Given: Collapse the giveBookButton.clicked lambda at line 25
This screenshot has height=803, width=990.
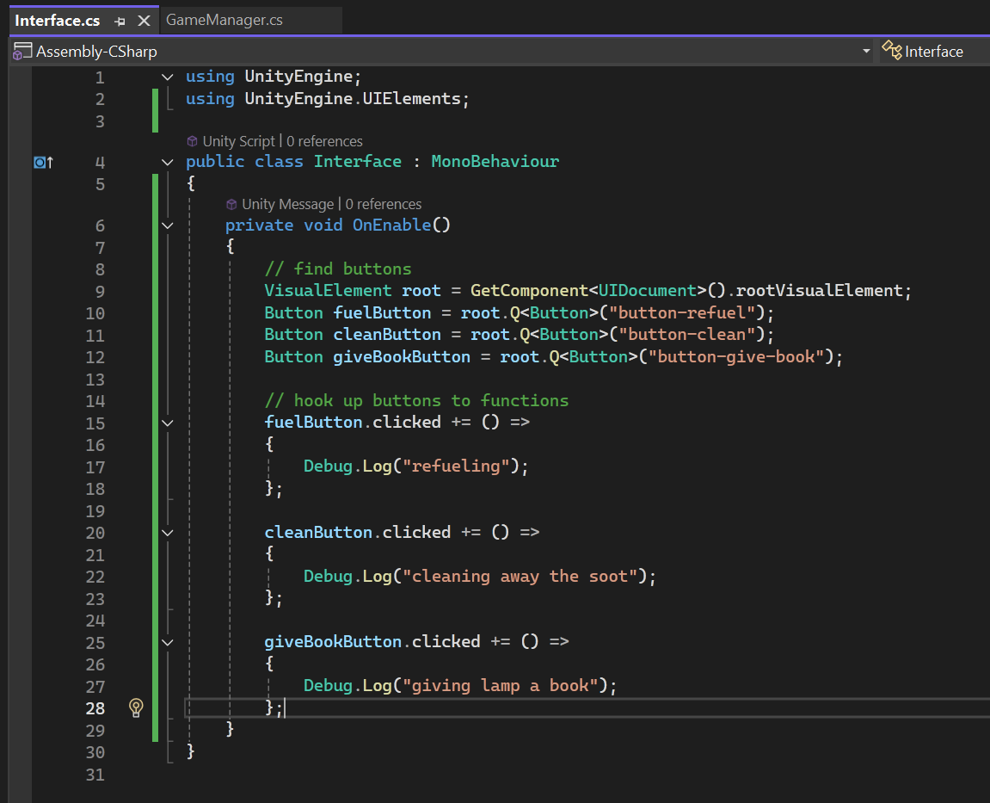Looking at the screenshot, I should click(x=168, y=643).
